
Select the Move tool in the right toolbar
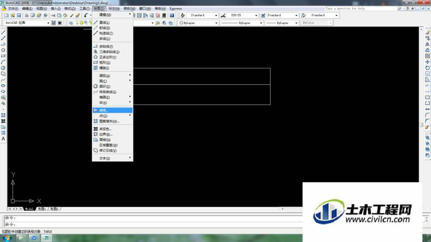click(428, 62)
